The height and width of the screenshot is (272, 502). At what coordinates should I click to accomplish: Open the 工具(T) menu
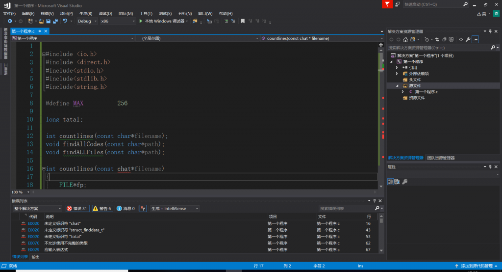[x=146, y=13]
